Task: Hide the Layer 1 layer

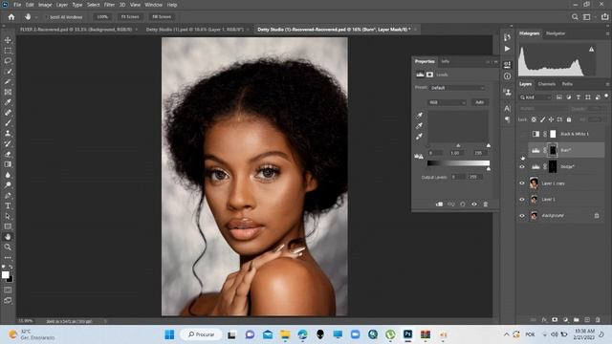Action: (522, 200)
